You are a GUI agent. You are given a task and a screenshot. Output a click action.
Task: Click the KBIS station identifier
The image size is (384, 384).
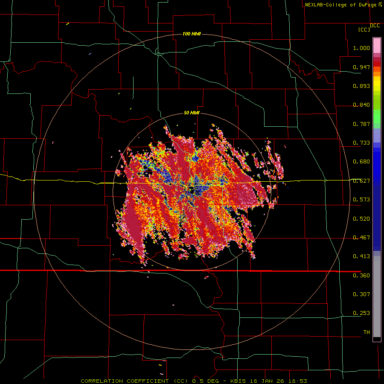[x=239, y=381]
